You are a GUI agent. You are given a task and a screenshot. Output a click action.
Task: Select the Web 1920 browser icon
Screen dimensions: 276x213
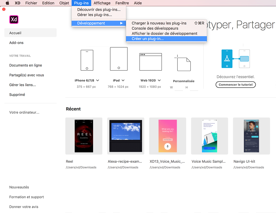point(151,62)
